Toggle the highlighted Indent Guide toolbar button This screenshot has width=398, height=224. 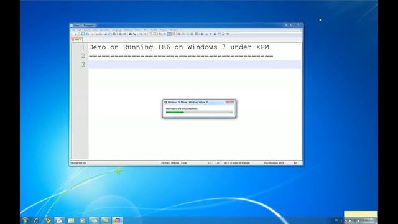coord(169,34)
